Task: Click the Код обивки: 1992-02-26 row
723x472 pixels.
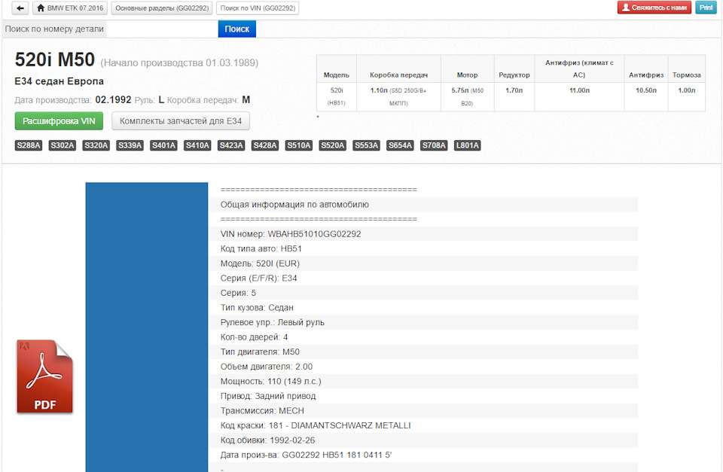Action: [x=423, y=440]
